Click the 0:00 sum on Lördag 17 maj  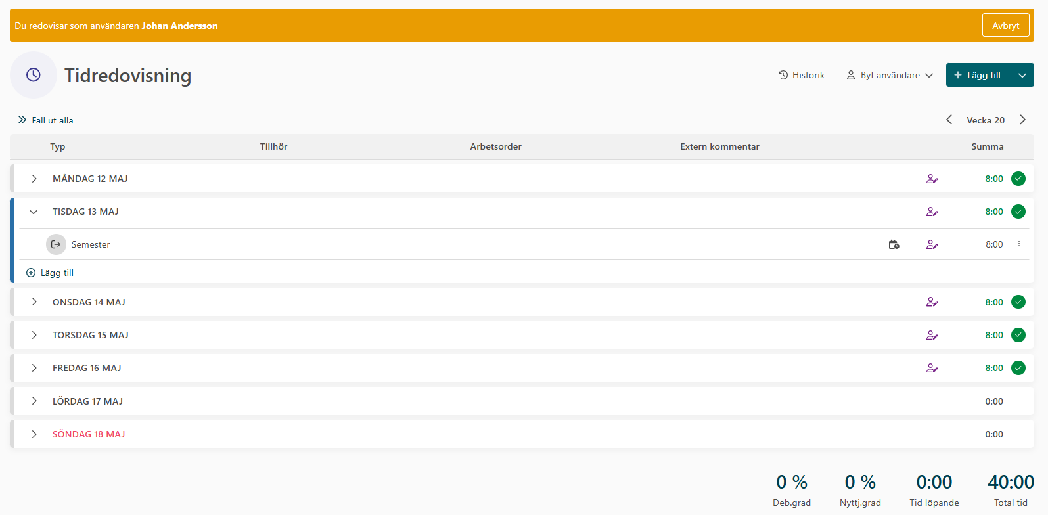click(994, 401)
